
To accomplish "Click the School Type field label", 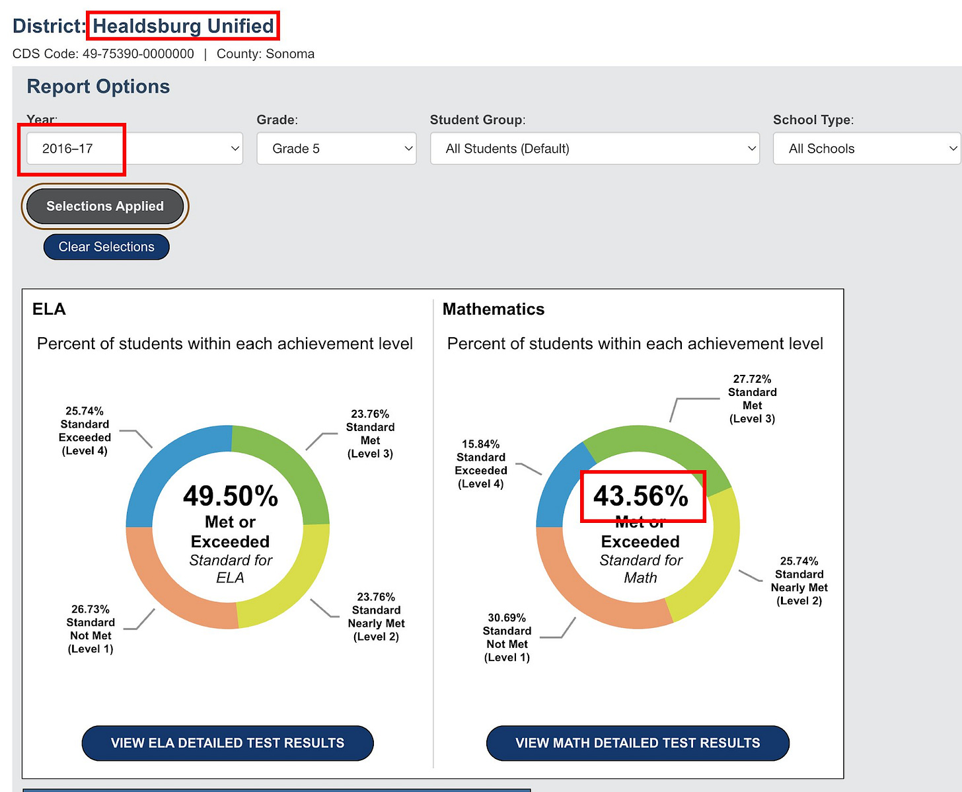I will click(813, 120).
